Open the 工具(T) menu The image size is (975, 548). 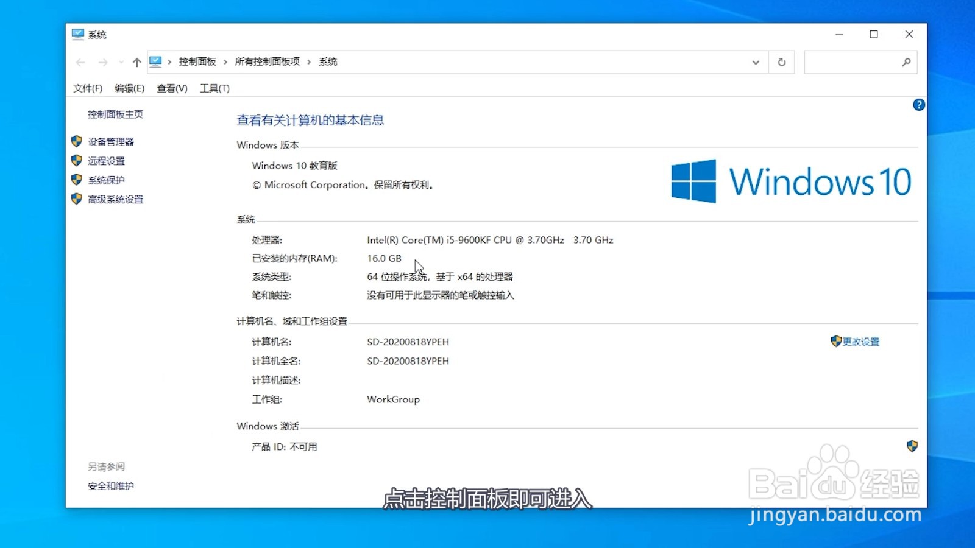214,88
